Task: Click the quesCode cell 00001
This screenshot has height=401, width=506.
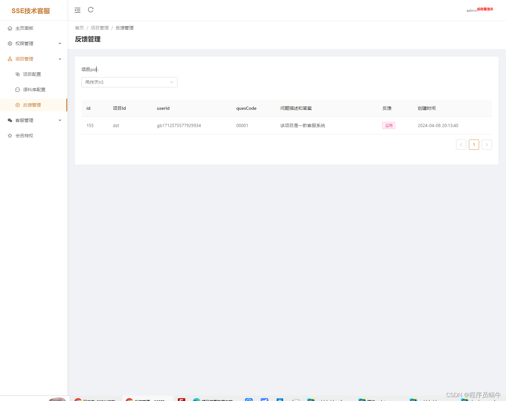Action: point(242,125)
